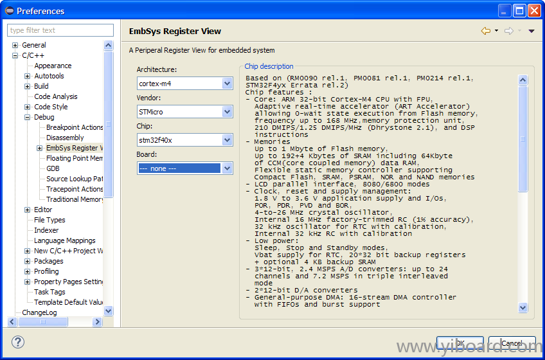
Task: Click tree horizontal scrollbar right arrow
Action: (97, 321)
